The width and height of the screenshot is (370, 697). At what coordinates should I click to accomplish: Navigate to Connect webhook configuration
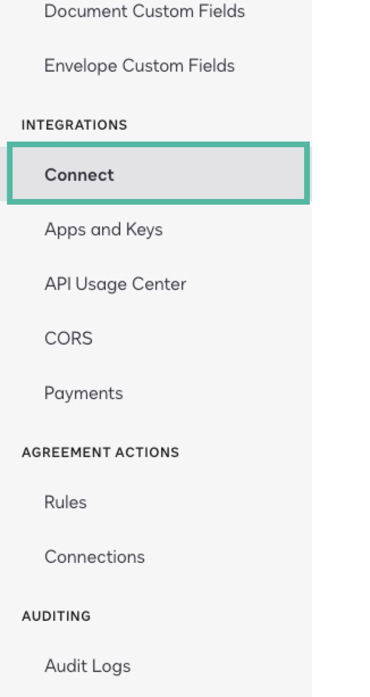point(78,175)
